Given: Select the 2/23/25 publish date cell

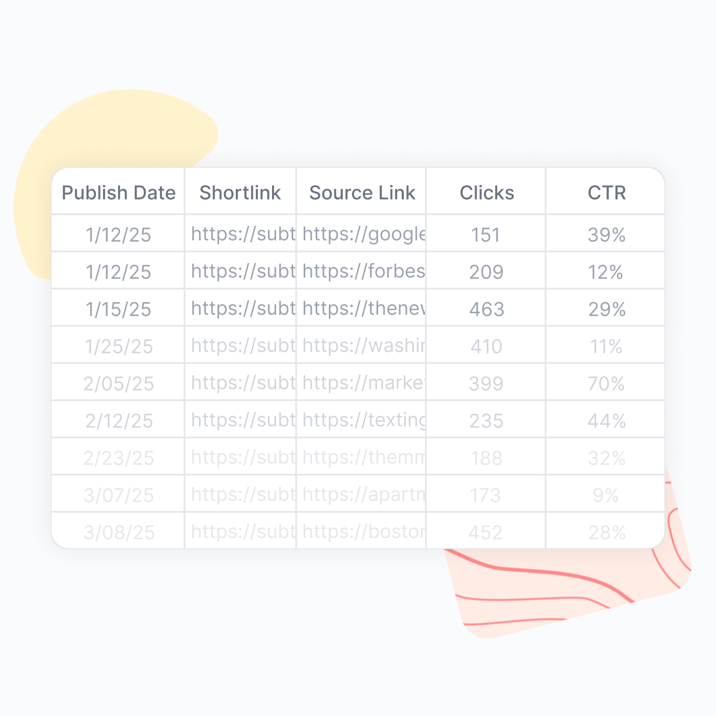Looking at the screenshot, I should coord(119,458).
